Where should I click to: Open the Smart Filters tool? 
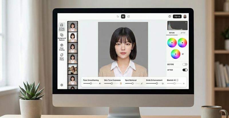pos(62,57)
